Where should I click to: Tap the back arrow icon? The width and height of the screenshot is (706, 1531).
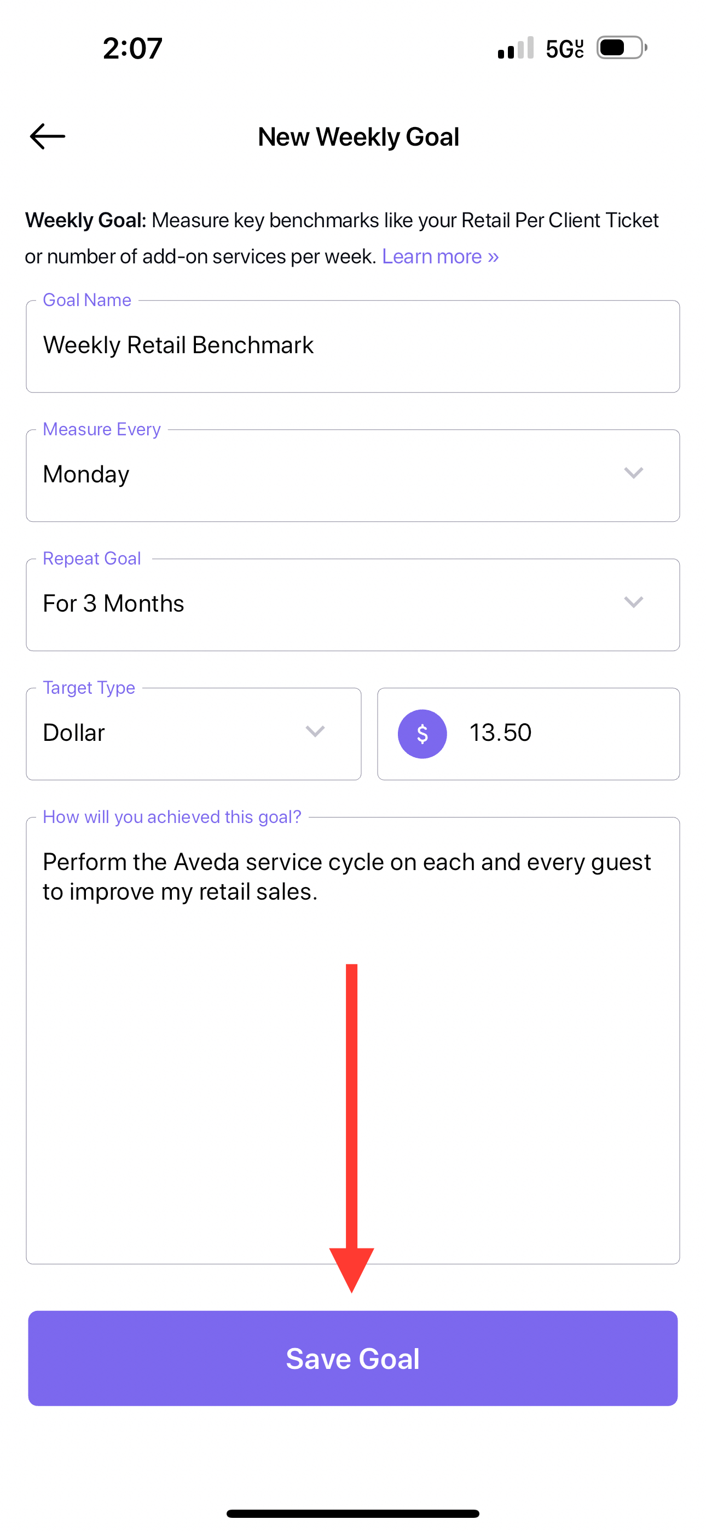pyautogui.click(x=48, y=136)
